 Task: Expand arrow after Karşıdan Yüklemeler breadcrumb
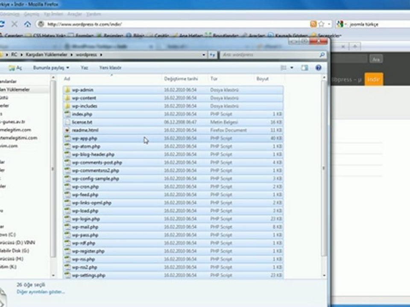[x=71, y=55]
